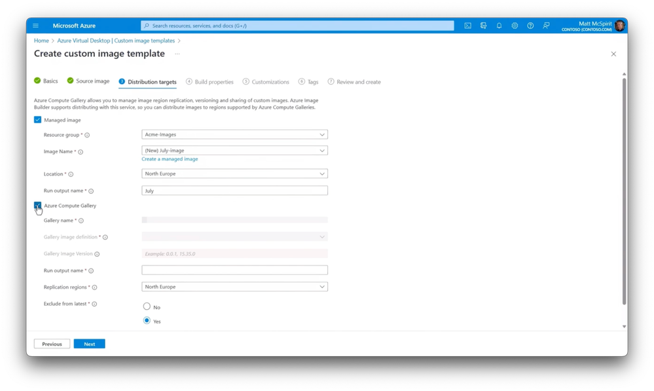Go to the Customizations tab

click(x=266, y=82)
